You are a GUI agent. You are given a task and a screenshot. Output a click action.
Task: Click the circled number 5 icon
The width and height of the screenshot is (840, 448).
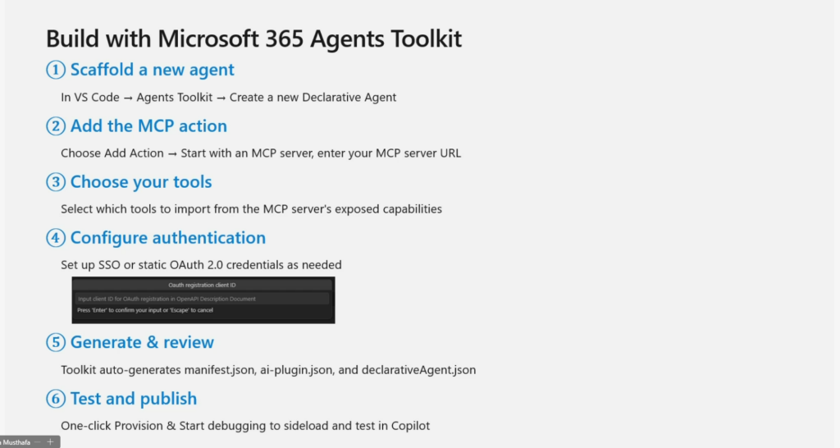tap(56, 343)
